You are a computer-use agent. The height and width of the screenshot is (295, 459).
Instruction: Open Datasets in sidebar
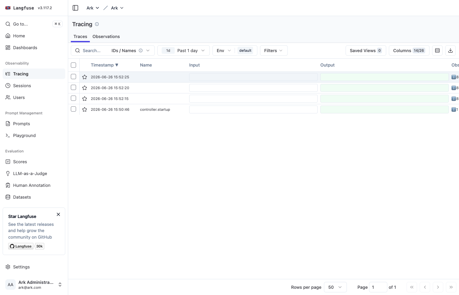pyautogui.click(x=34, y=197)
